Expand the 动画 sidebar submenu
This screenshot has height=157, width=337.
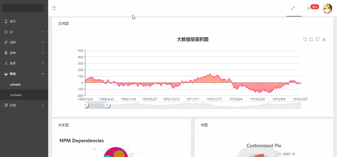click(x=24, y=42)
